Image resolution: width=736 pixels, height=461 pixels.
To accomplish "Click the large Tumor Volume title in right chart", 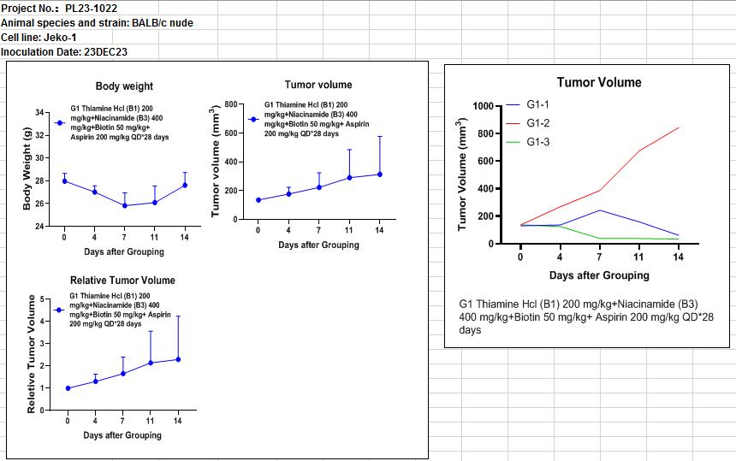I will 599,82.
